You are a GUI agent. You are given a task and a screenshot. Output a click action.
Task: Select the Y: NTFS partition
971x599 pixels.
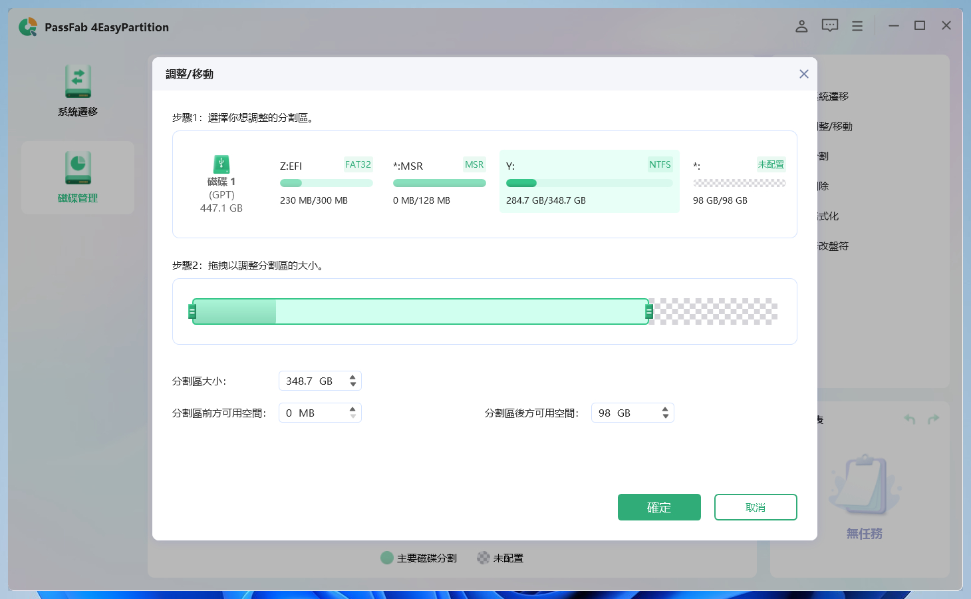tap(589, 182)
